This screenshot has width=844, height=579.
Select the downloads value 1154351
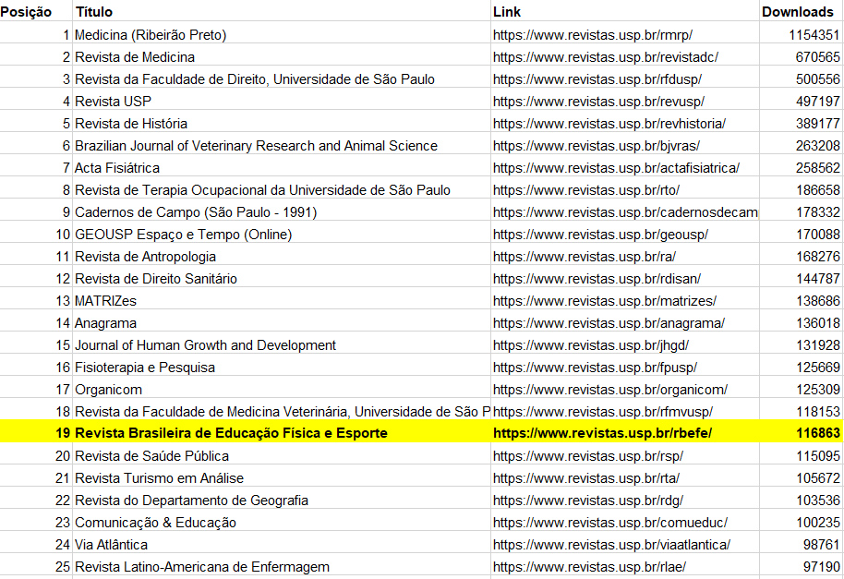[x=814, y=35]
